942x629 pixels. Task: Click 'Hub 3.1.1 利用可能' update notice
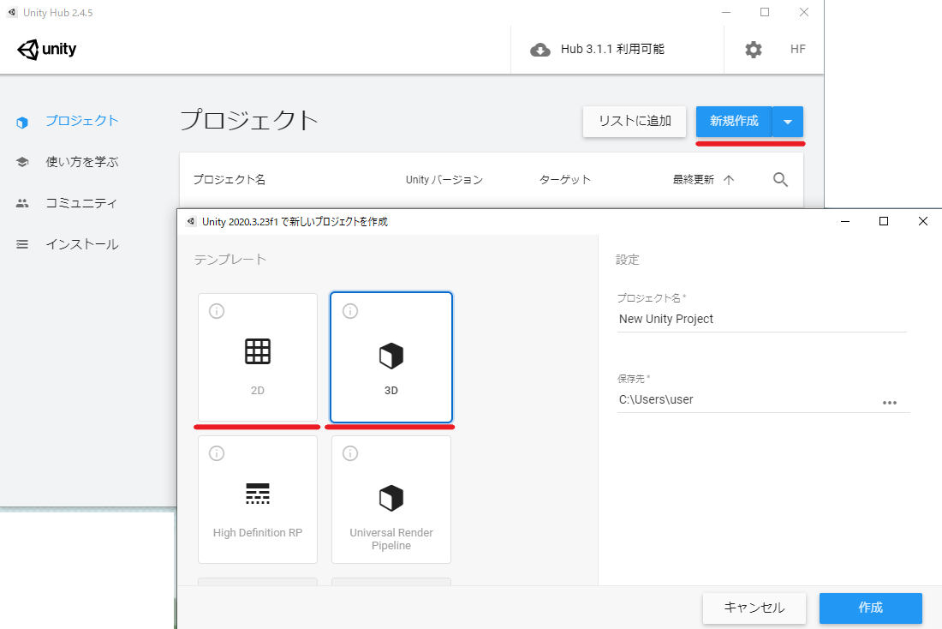[612, 50]
